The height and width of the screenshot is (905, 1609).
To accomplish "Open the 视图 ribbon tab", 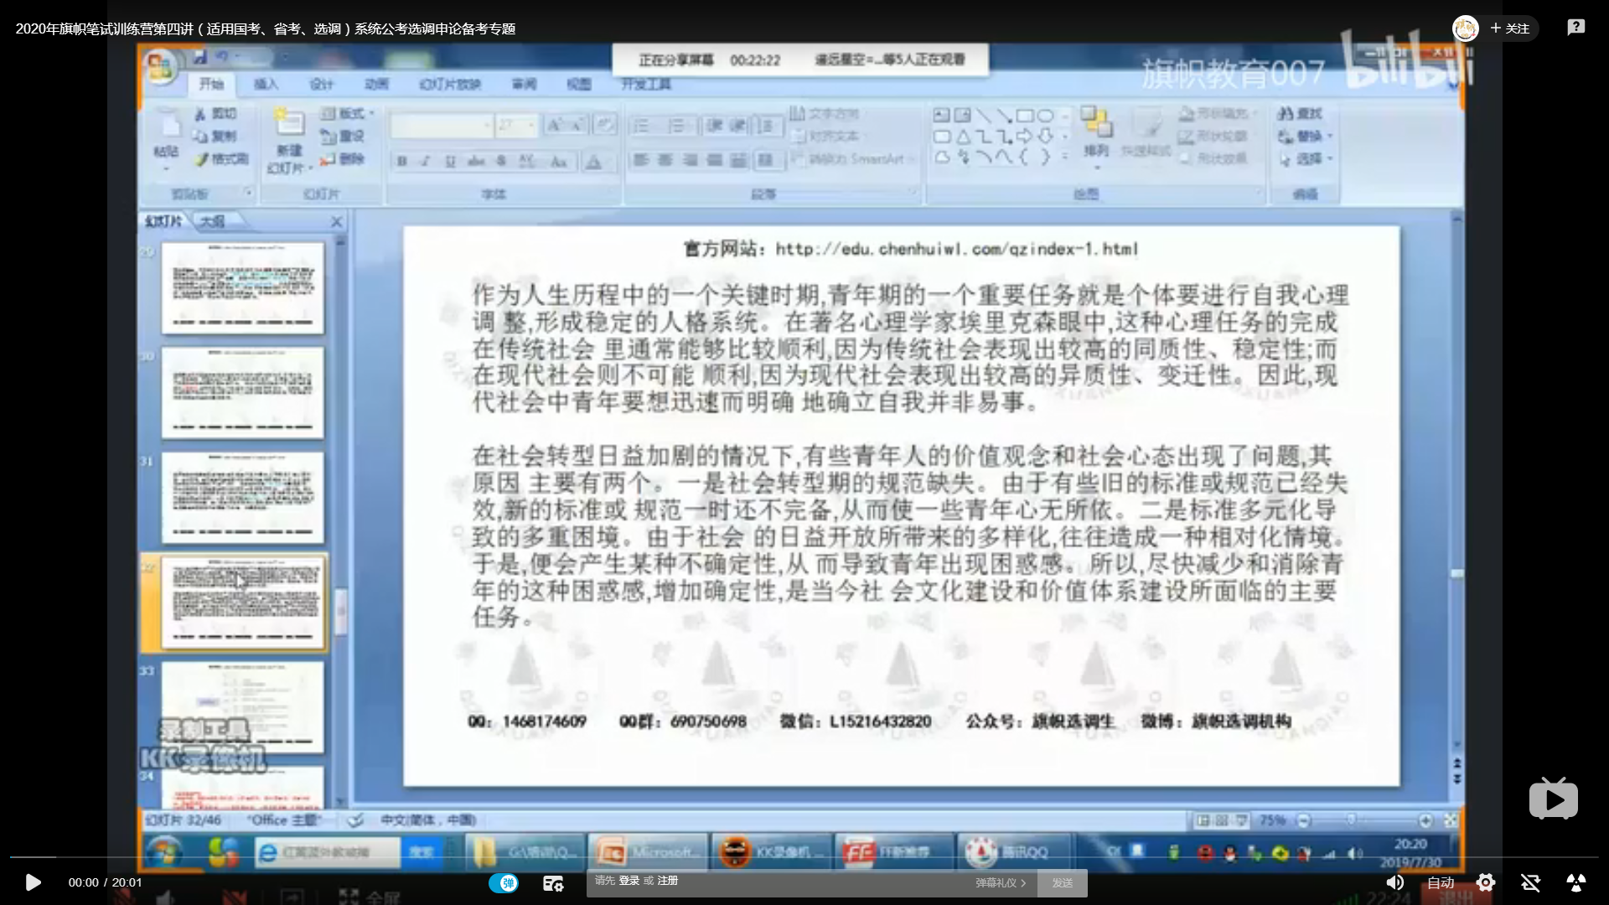I will coord(578,84).
